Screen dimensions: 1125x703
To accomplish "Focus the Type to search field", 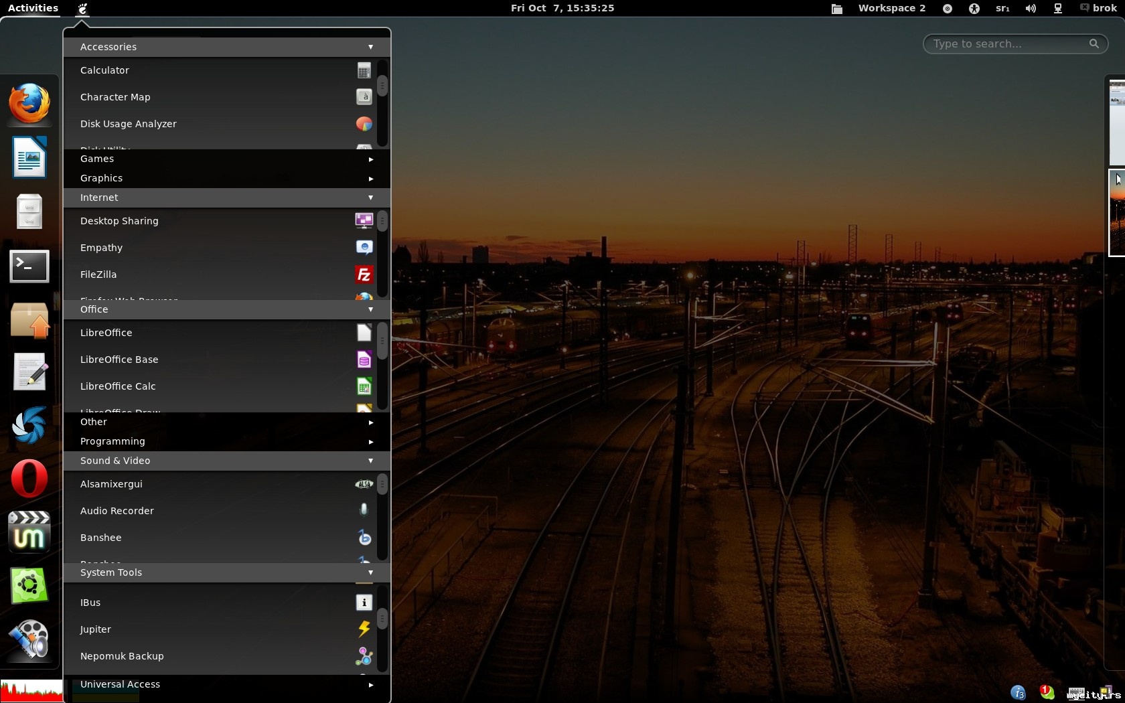I will tap(1015, 44).
